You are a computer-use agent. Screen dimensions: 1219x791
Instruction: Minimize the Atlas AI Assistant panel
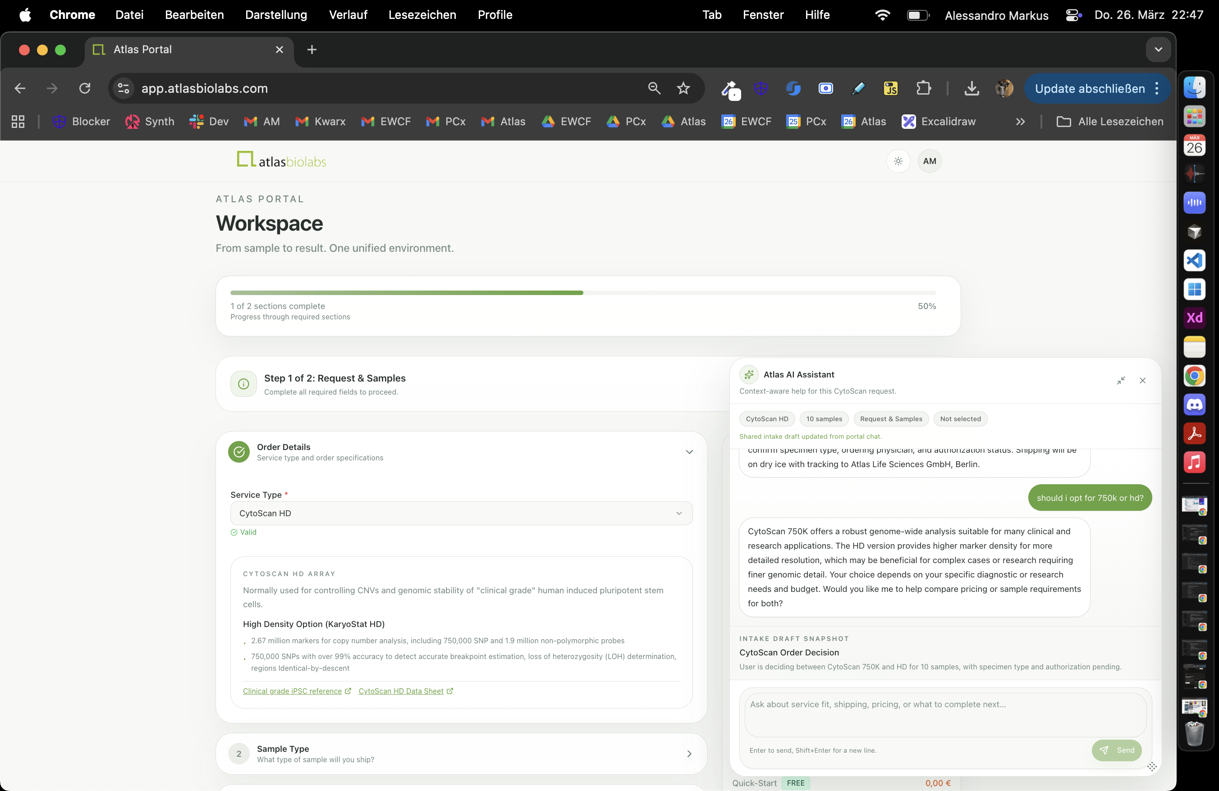pos(1121,380)
